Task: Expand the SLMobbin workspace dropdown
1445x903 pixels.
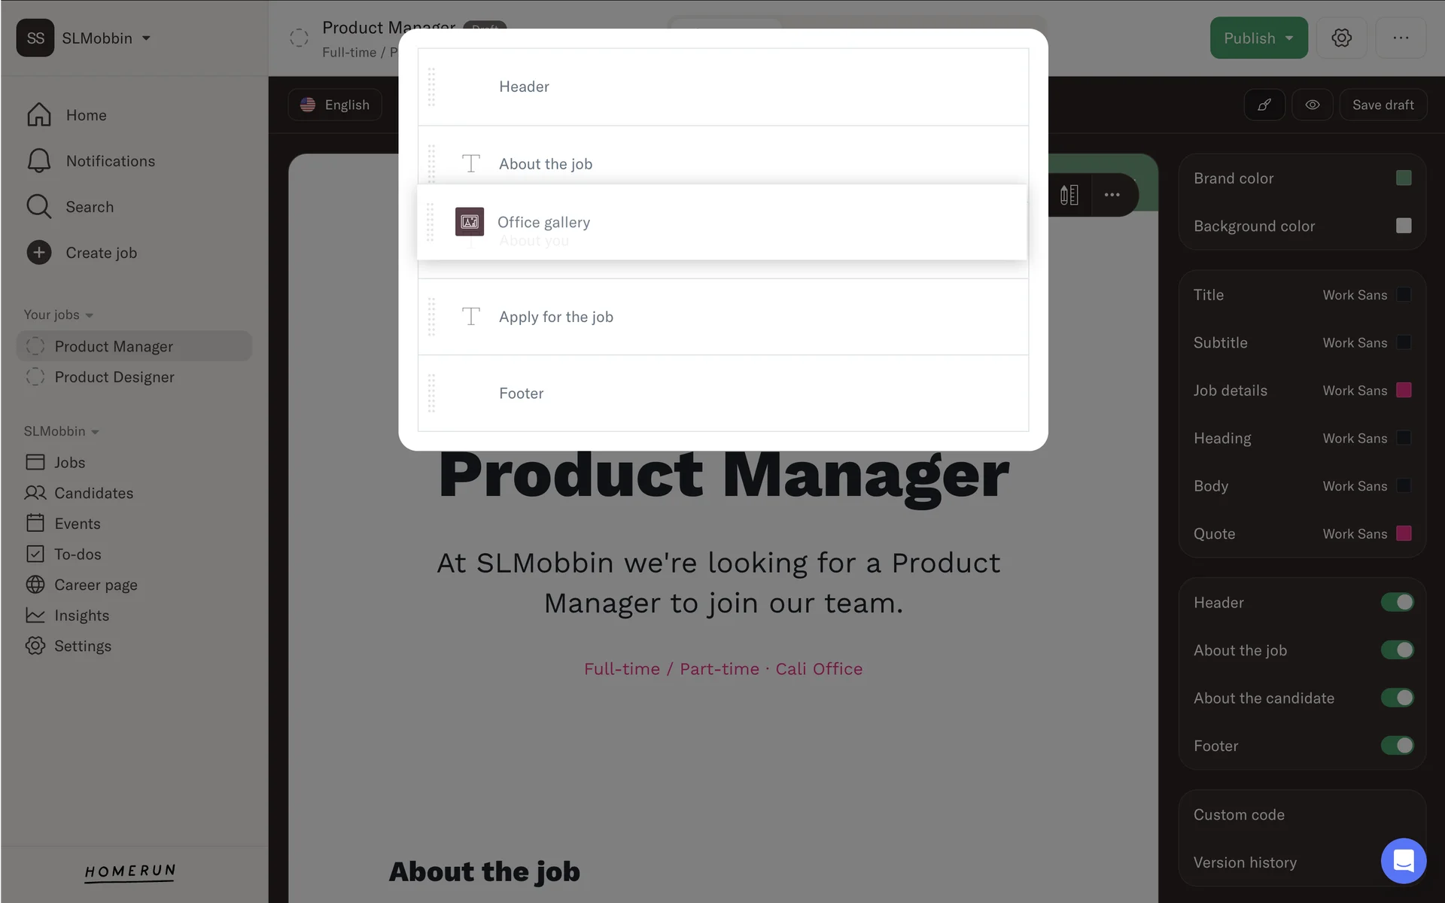Action: [146, 38]
